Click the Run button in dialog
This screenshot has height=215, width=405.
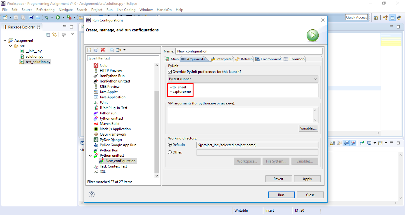tap(281, 195)
